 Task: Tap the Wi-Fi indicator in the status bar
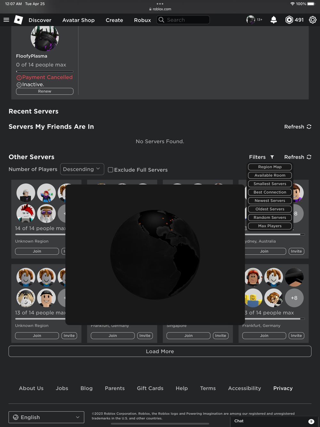coord(292,4)
